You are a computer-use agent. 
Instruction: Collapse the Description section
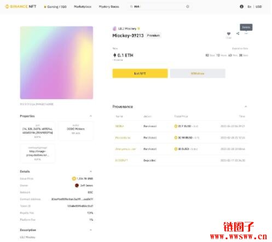[91, 230]
